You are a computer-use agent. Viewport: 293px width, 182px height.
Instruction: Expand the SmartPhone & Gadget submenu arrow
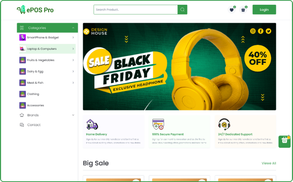[x=73, y=38]
